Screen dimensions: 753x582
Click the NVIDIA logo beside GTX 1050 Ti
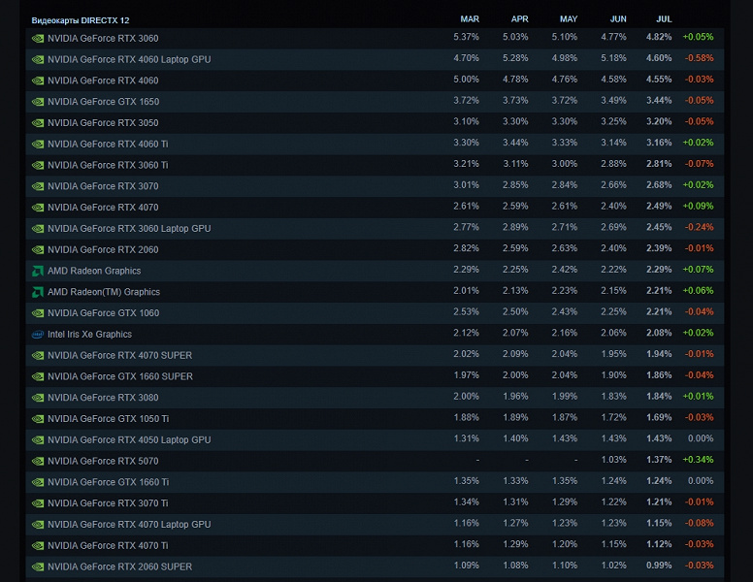pyautogui.click(x=38, y=419)
